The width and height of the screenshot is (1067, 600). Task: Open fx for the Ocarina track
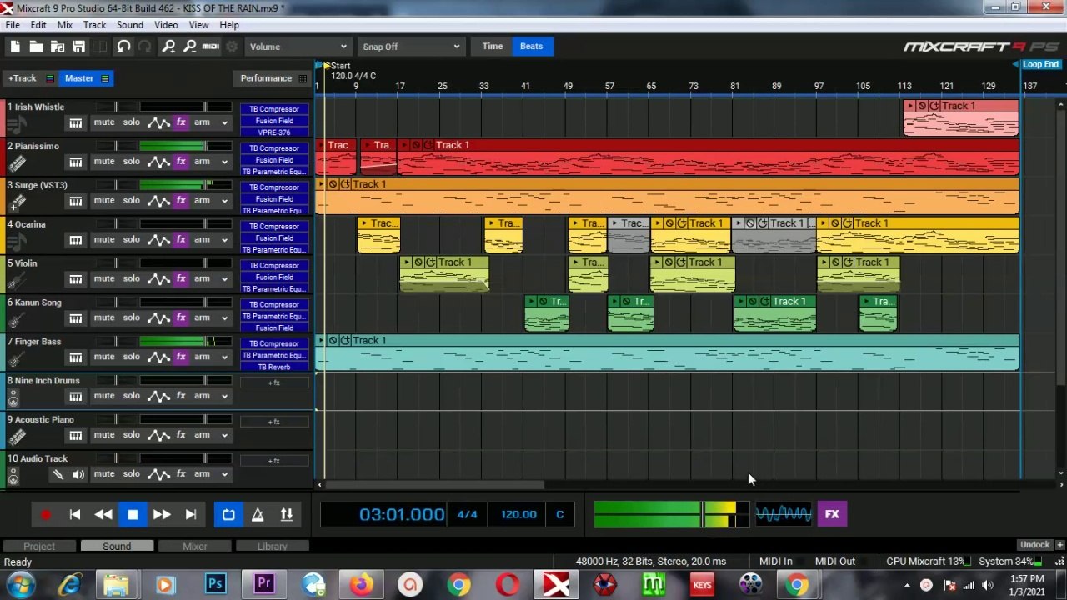click(181, 240)
